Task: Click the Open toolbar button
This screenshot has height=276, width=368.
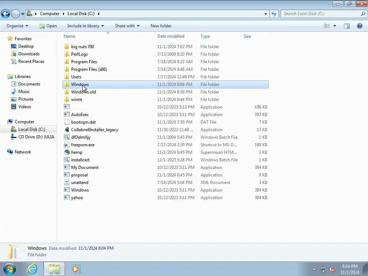Action: coord(48,26)
